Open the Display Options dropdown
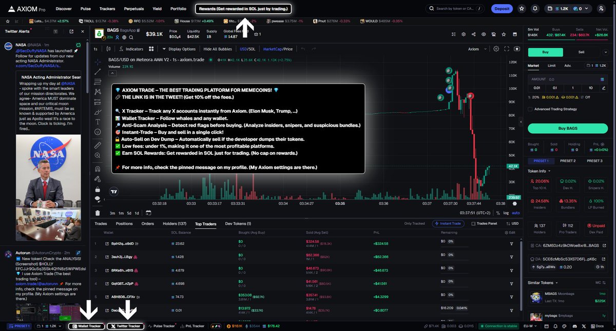Viewport: 616px width, 331px height. tap(179, 49)
